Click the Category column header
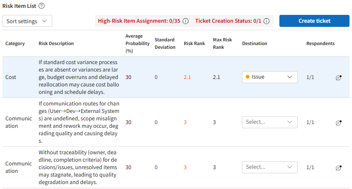 click(x=15, y=43)
